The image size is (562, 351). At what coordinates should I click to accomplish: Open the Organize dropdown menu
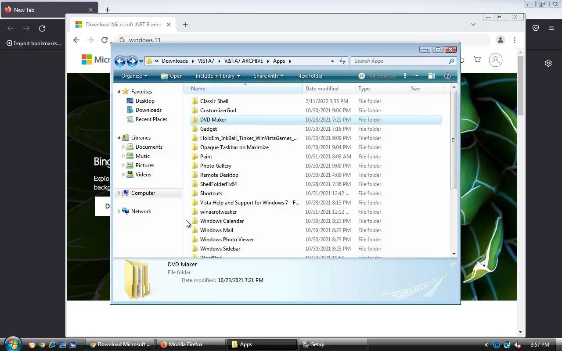[x=134, y=76]
